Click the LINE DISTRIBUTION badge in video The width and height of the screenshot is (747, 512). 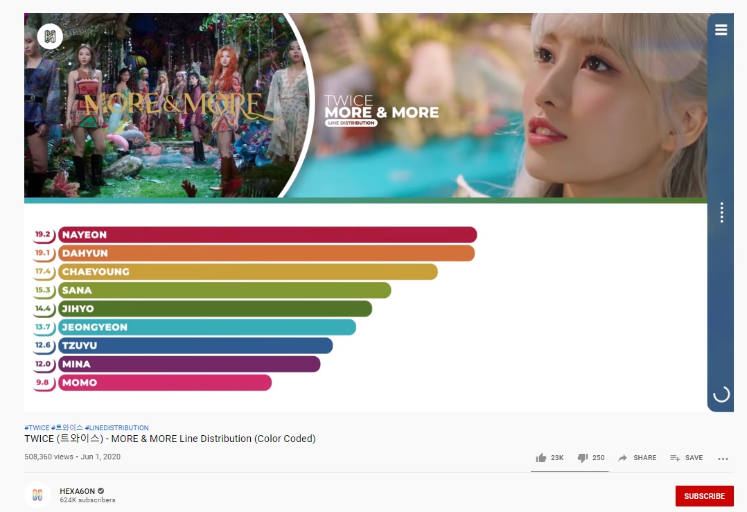coord(351,123)
